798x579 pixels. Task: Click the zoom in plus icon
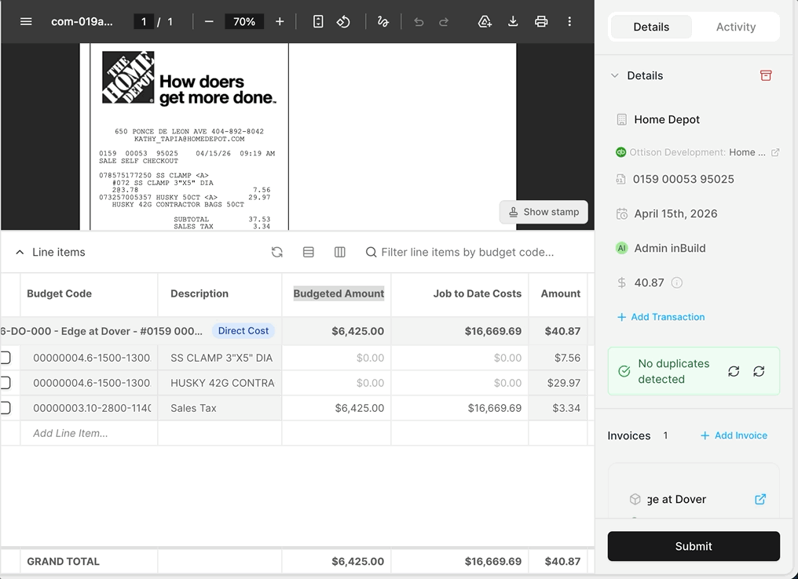280,21
